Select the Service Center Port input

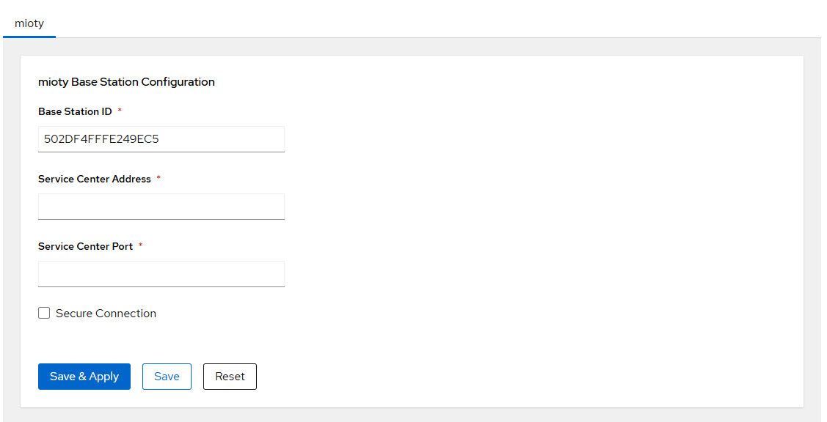(161, 273)
